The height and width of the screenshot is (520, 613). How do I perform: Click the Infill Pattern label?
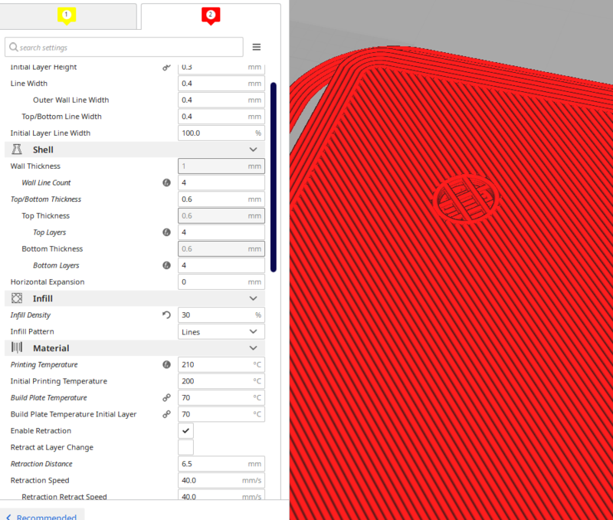point(32,331)
